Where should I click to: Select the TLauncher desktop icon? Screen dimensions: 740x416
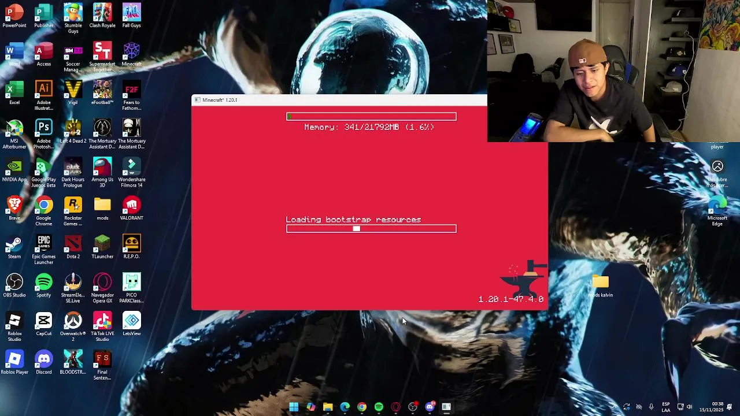102,247
